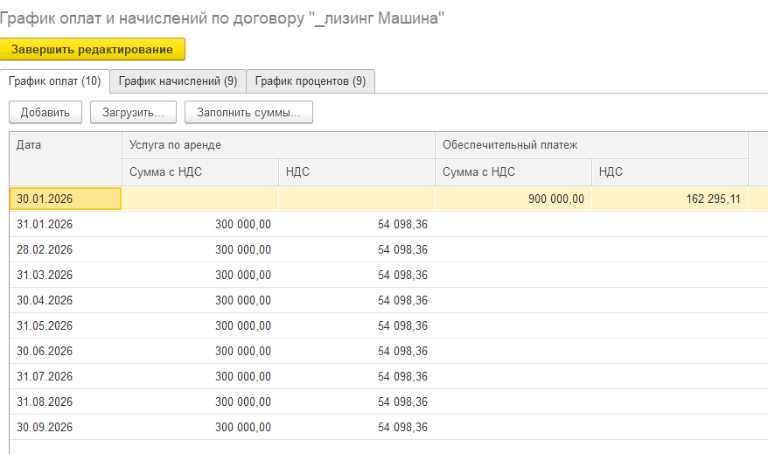Screen dimensions: 768x454
Task: Click the Завершить редактирование button
Action: tap(92, 50)
